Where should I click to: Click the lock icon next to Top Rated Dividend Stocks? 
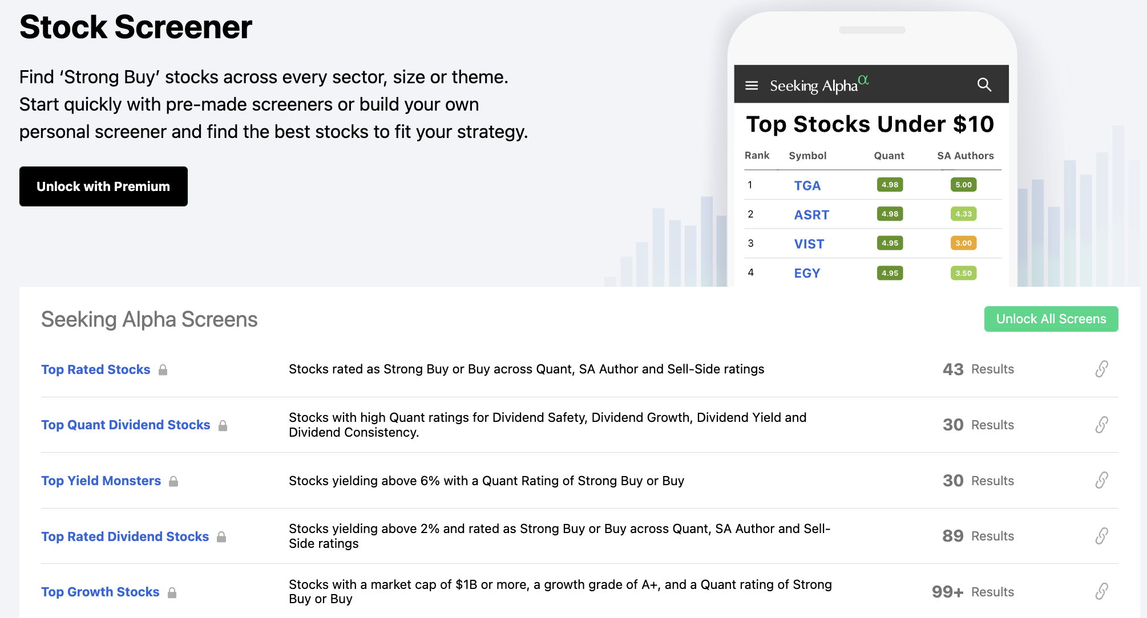(x=223, y=536)
